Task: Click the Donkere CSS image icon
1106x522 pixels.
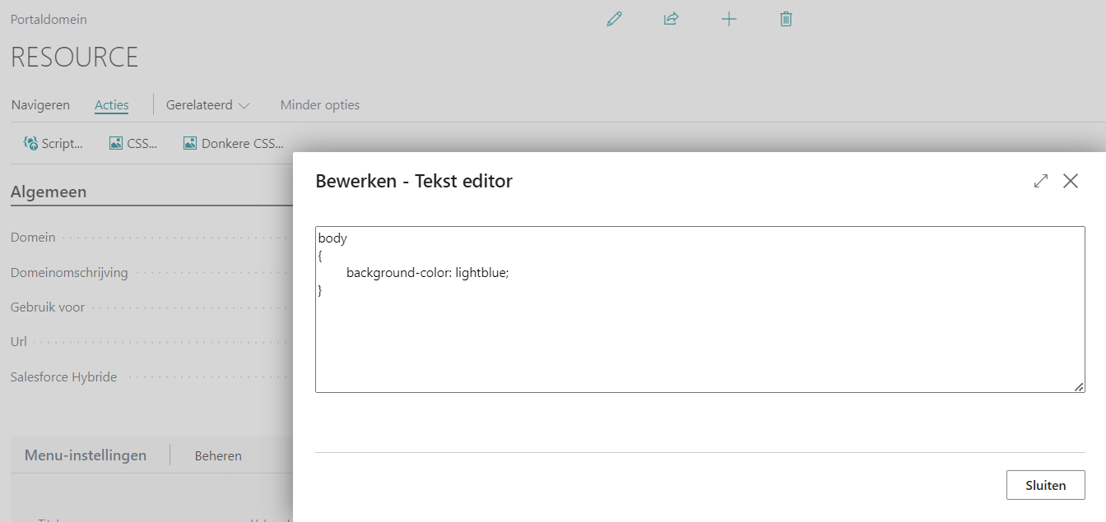Action: (190, 143)
